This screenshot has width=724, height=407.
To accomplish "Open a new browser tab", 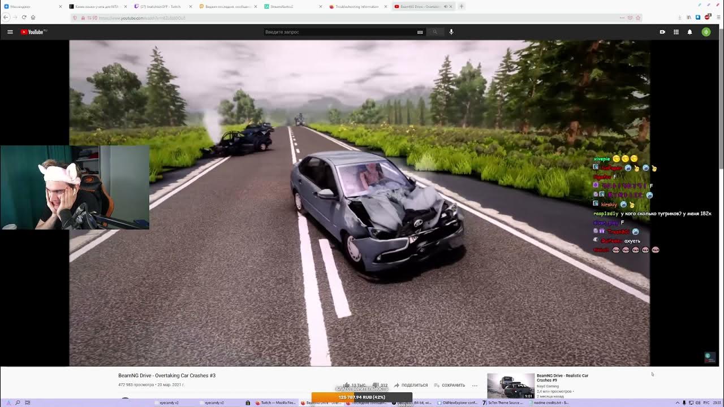I will pyautogui.click(x=462, y=6).
